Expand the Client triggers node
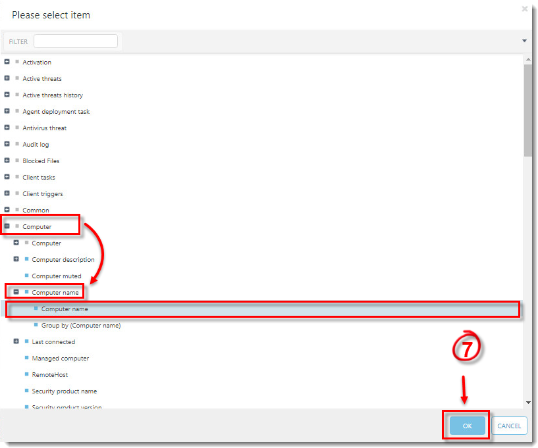This screenshot has height=448, width=538. (x=7, y=193)
